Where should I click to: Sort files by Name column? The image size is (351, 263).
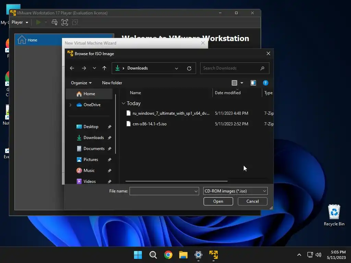[135, 93]
